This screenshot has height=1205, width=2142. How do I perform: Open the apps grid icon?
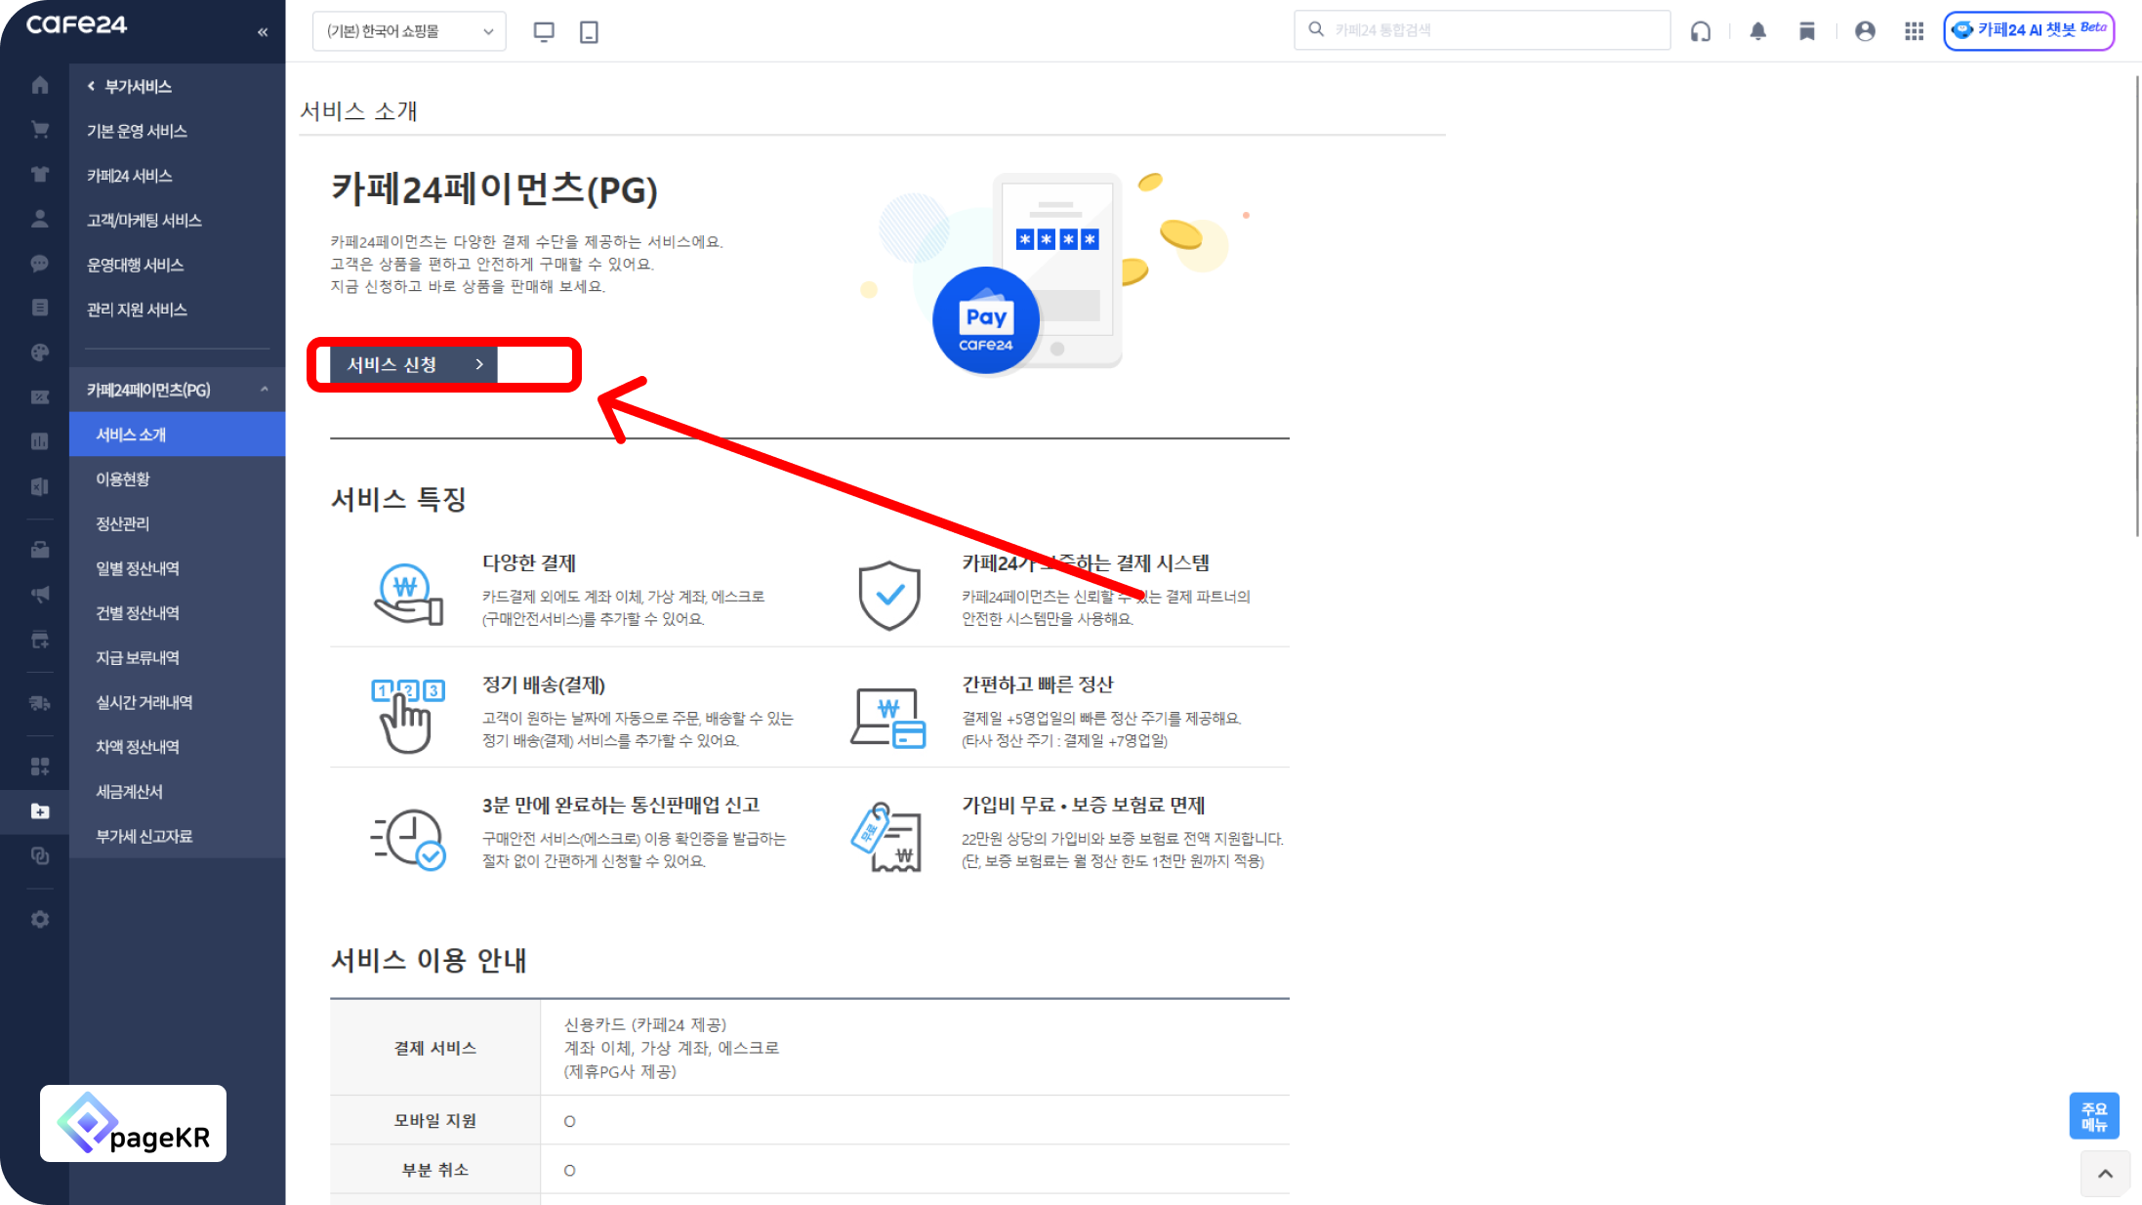pyautogui.click(x=1914, y=31)
